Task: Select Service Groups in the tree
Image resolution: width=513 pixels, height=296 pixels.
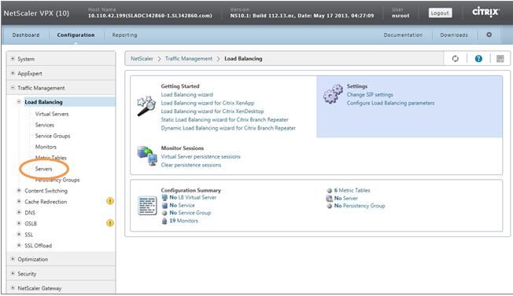Action: point(53,136)
